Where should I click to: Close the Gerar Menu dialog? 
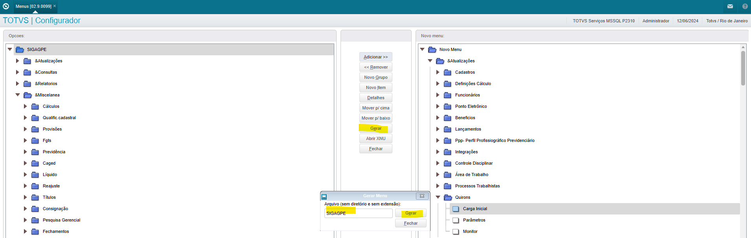[x=422, y=196]
